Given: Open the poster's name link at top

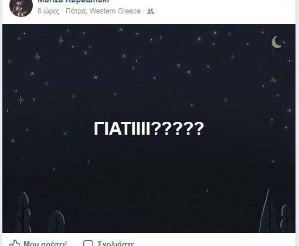Looking at the screenshot, I should tap(73, 1).
